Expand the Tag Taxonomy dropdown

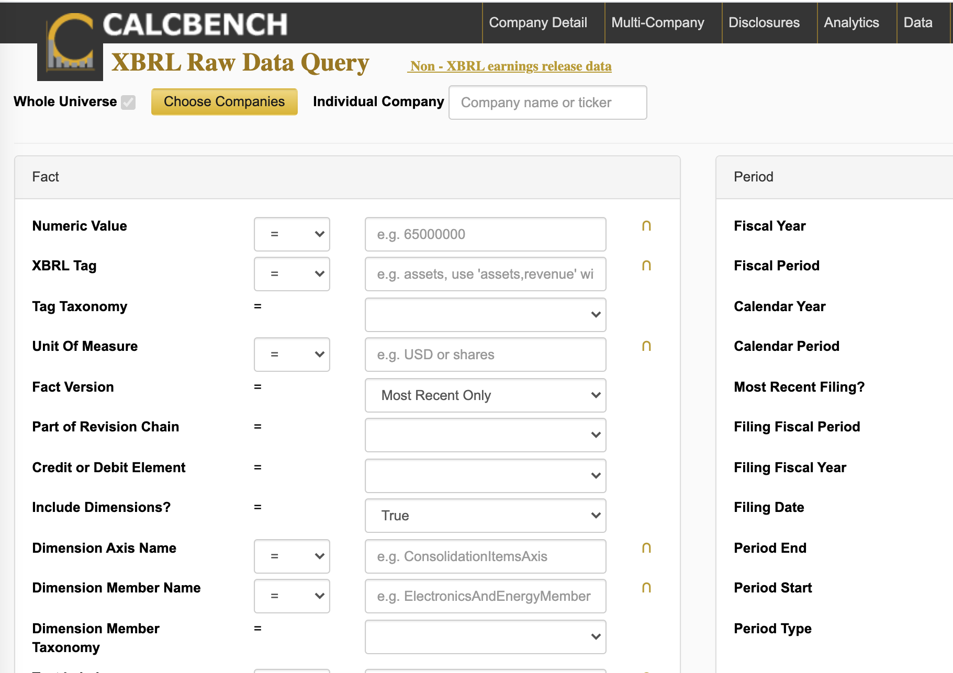point(485,315)
